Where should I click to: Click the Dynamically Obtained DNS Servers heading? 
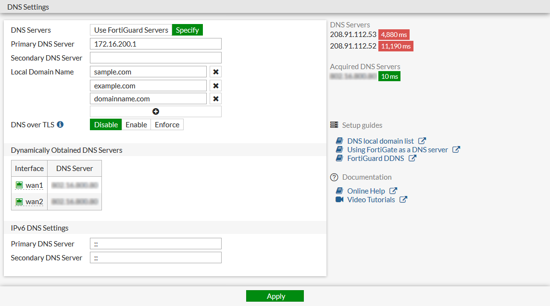(x=67, y=150)
